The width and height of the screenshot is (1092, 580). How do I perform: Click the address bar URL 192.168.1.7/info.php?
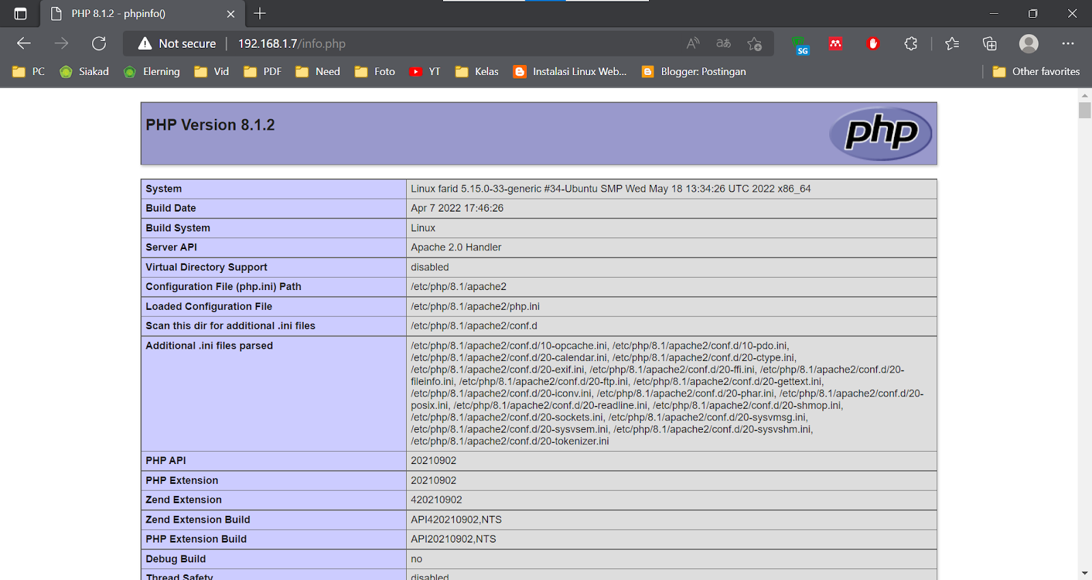pyautogui.click(x=291, y=44)
